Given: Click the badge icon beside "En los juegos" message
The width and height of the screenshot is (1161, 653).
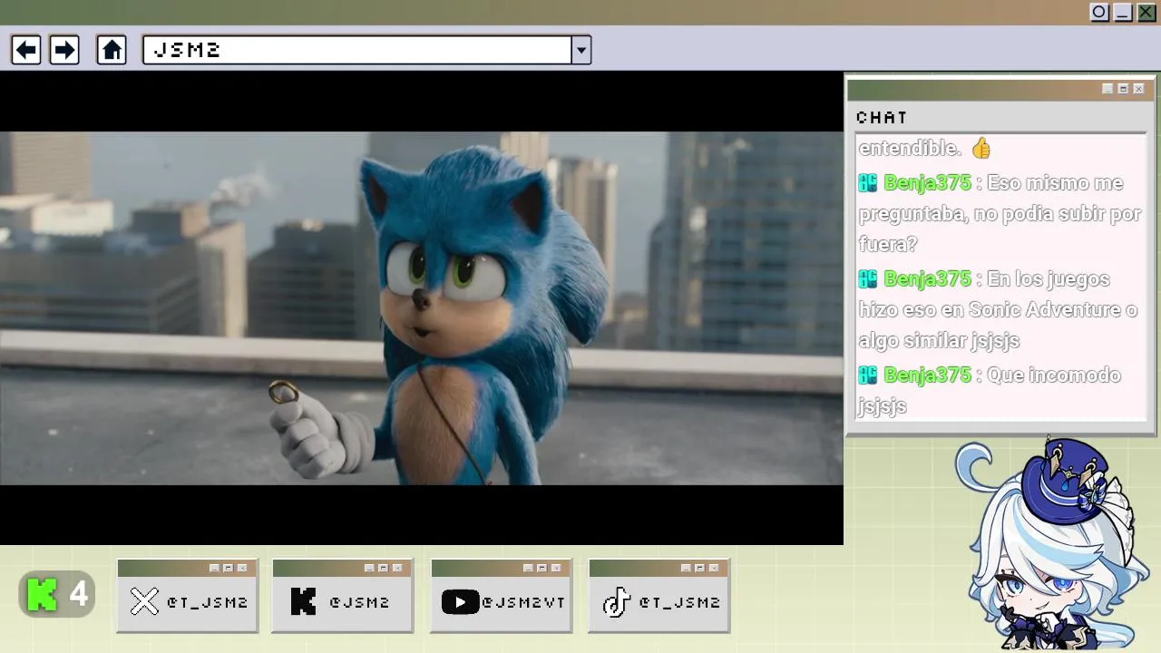Looking at the screenshot, I should tap(868, 279).
